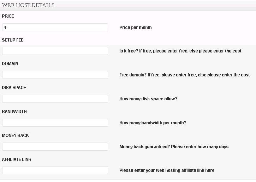Screen dimensions: 256x182
Task: Click the 'Free domain?' description text
Action: pyautogui.click(x=184, y=75)
